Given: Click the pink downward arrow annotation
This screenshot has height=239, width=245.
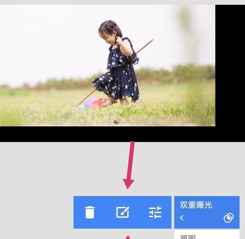Looking at the screenshot, I should pos(130,165).
